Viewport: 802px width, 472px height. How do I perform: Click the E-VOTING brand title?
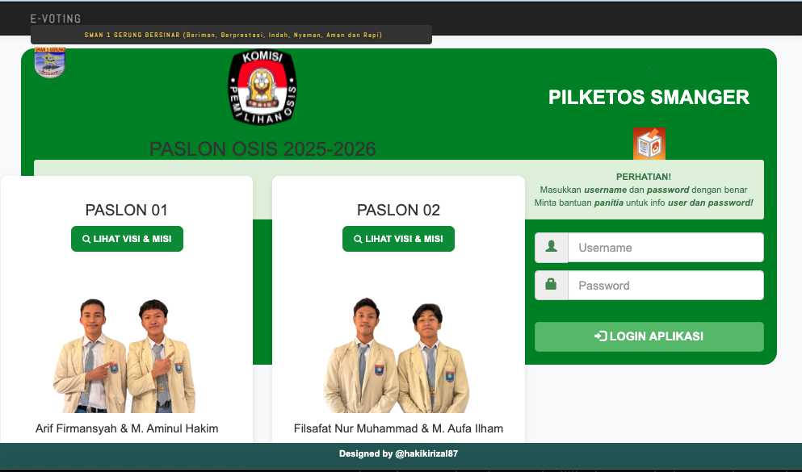click(56, 19)
